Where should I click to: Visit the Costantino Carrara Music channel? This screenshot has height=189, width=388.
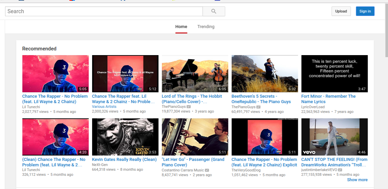[x=183, y=170]
